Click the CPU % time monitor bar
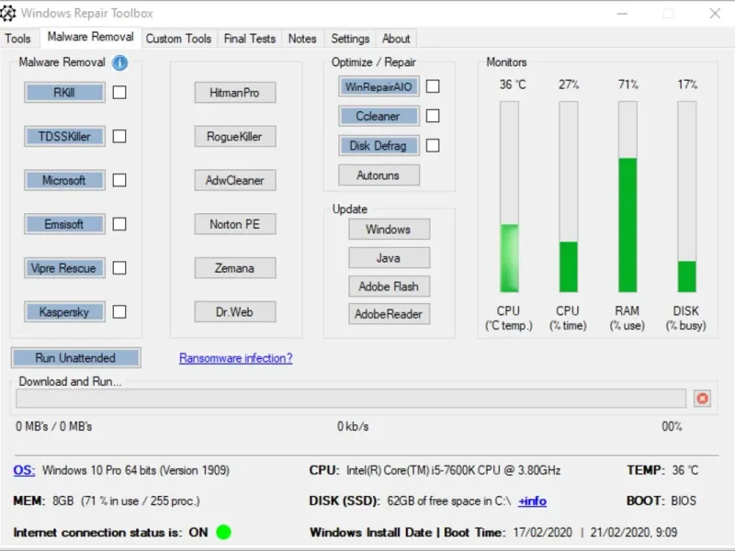 pos(568,197)
